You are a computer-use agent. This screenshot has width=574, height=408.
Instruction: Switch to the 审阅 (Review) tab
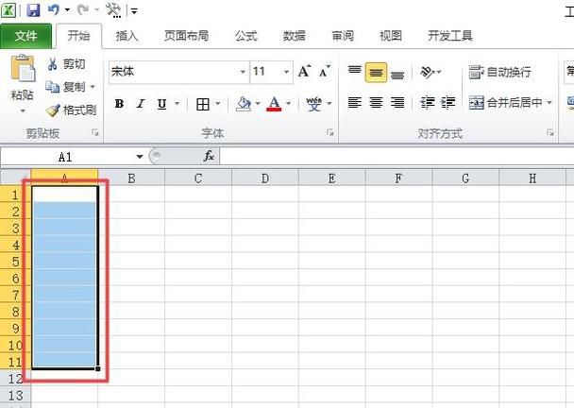343,36
